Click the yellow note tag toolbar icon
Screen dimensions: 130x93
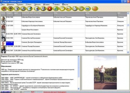[62, 9]
